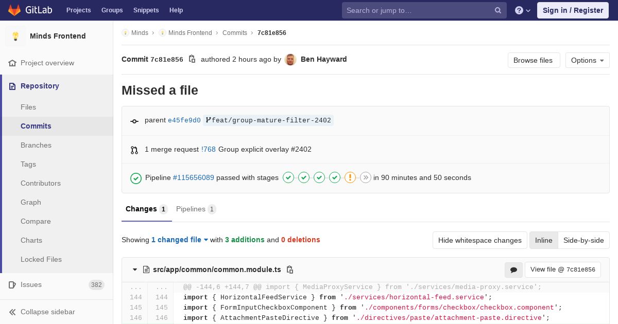Viewport: 618px width, 324px height.
Task: Open Locked Files in the sidebar
Action: 57,259
